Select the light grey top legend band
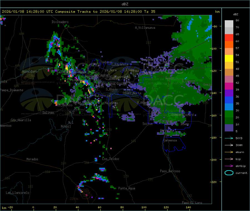 (229, 24)
